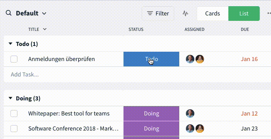Screen dimensions: 271x139
Task: Click the search magnifier icon
Action: point(9,13)
